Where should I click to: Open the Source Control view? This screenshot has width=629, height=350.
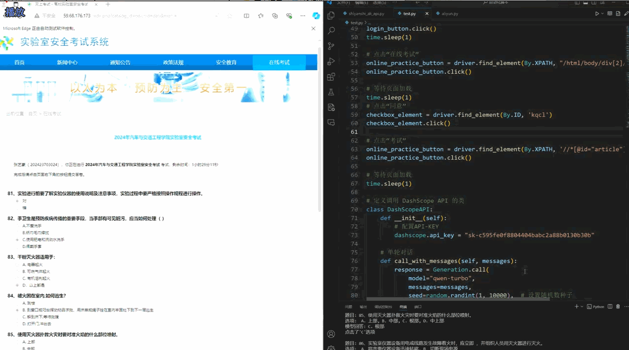[x=331, y=46]
